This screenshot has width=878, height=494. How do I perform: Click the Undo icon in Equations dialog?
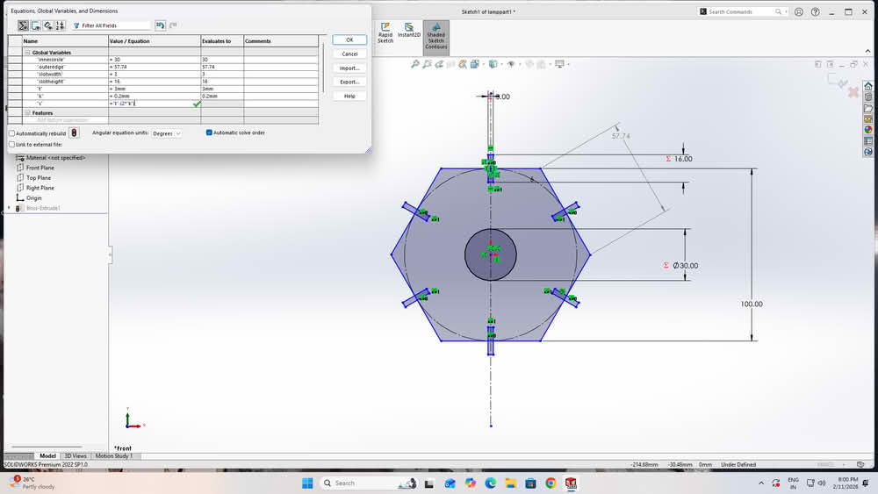coord(160,25)
